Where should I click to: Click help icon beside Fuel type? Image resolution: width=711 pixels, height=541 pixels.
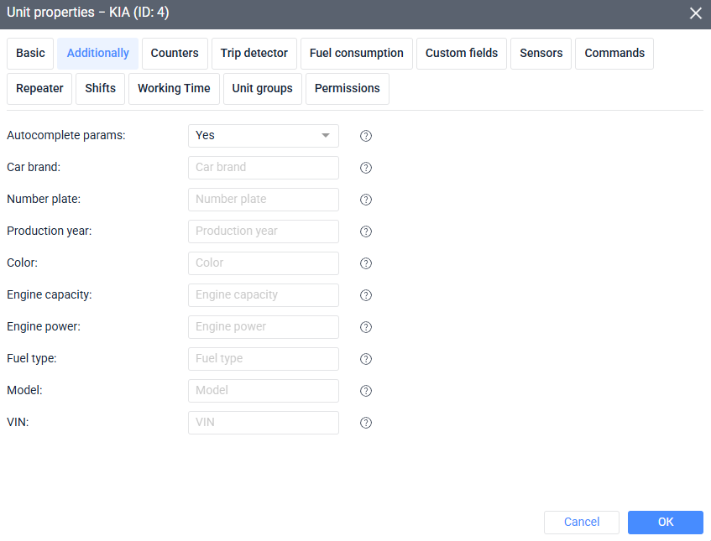click(366, 359)
